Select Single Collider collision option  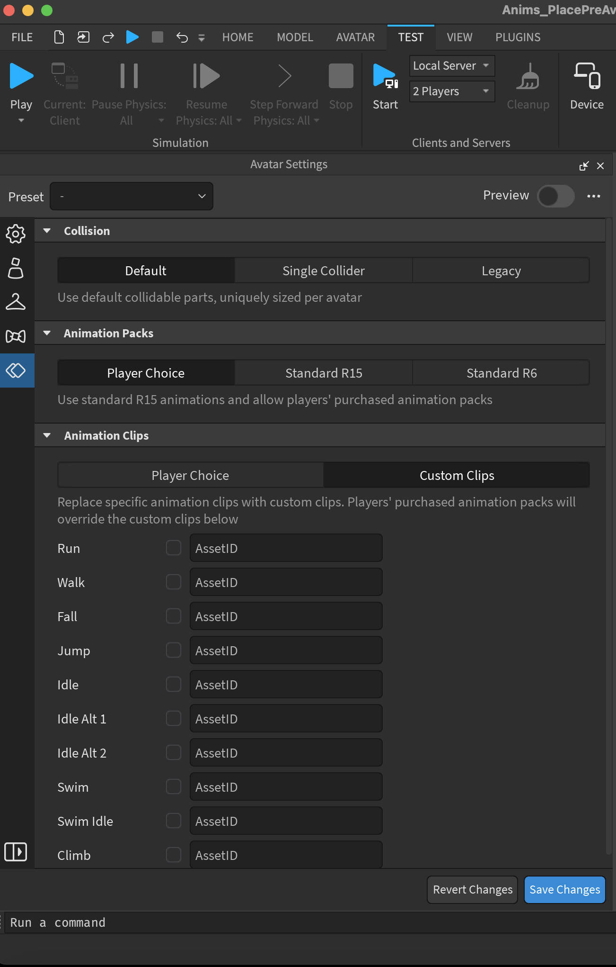click(x=324, y=271)
